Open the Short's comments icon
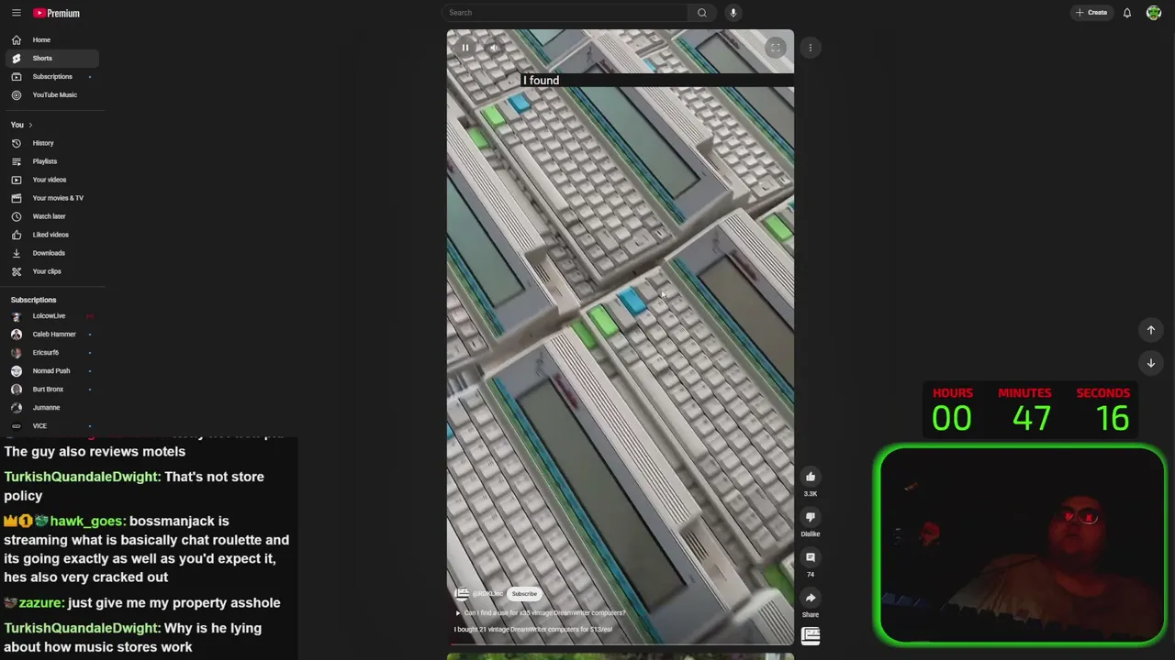 point(811,557)
